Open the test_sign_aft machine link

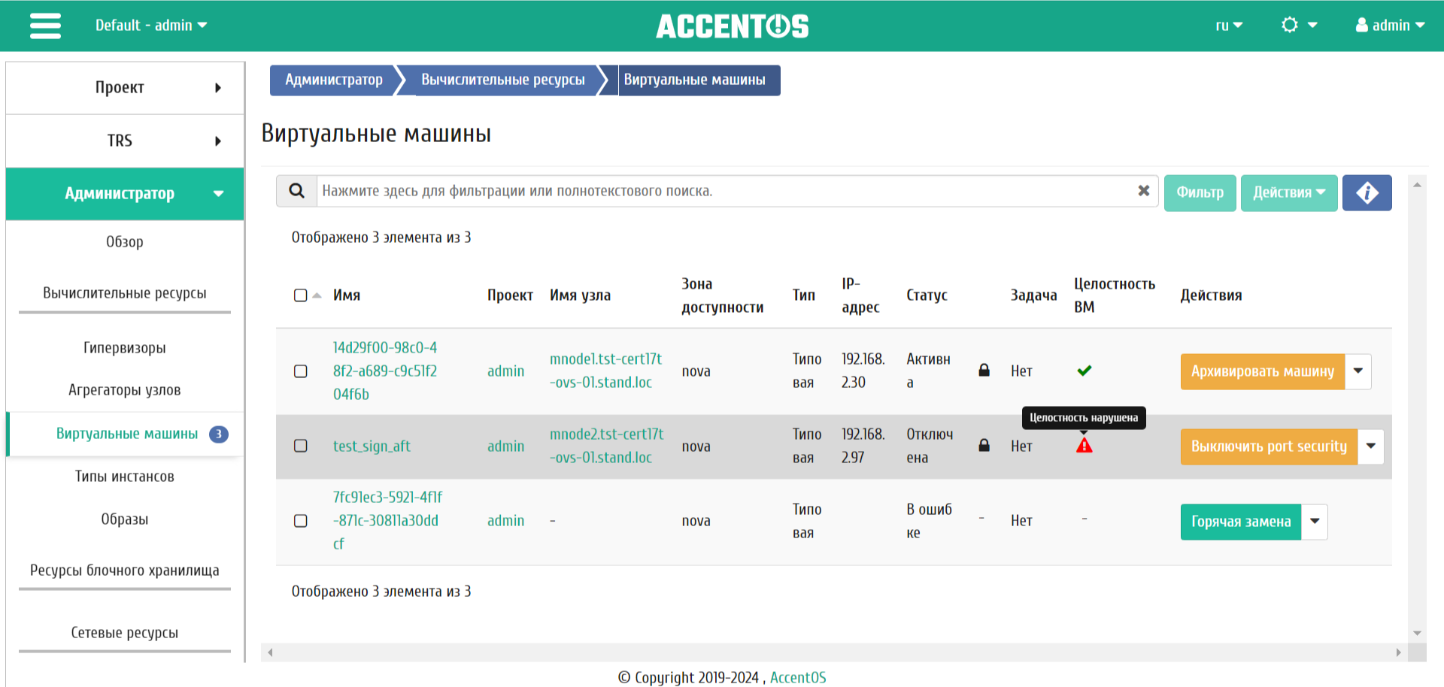[372, 446]
